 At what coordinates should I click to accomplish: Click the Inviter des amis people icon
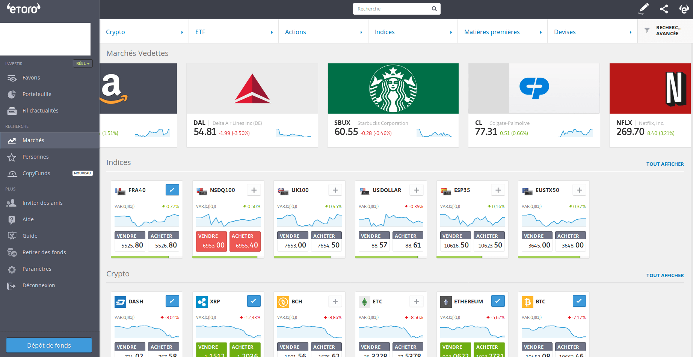12,203
